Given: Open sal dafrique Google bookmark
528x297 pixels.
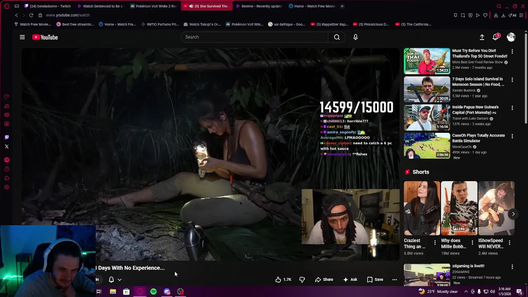Looking at the screenshot, I should [x=287, y=24].
